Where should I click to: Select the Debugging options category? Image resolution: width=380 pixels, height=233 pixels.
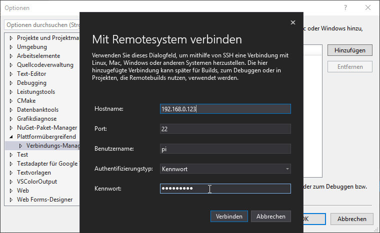coord(31,83)
